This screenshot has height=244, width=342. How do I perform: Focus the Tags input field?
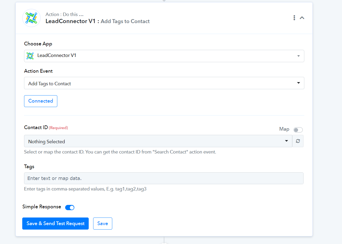(x=164, y=178)
